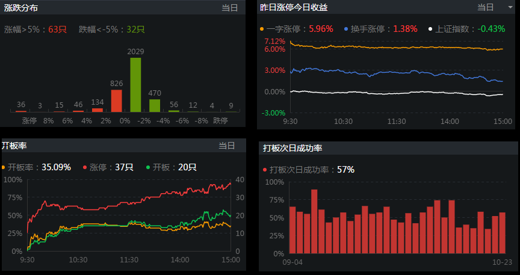
Task: Click 当日 selector in 涨跌分布 panel
Action: click(x=229, y=8)
